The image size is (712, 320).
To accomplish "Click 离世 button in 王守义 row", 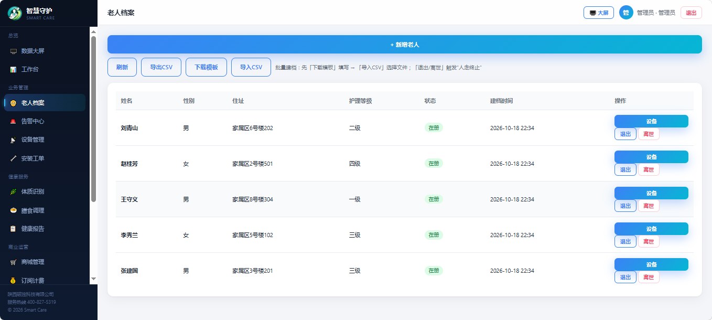I will coord(649,206).
